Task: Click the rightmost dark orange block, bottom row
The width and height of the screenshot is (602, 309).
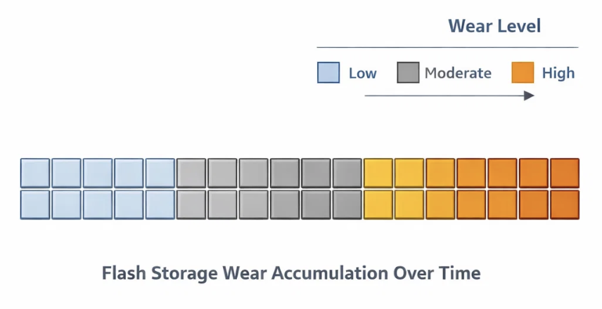Action: 565,204
